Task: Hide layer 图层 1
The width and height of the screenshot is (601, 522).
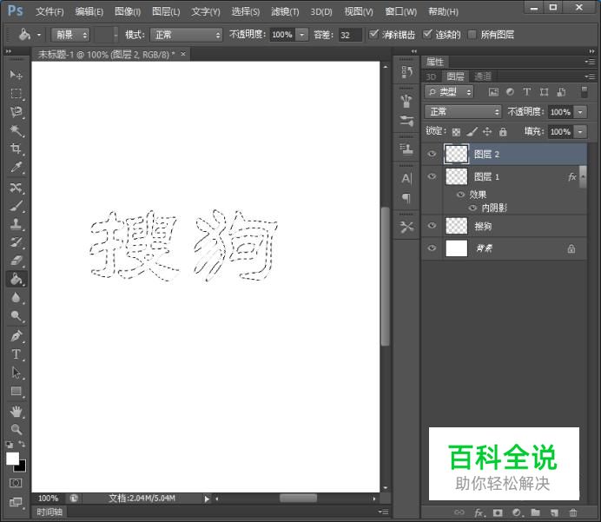Action: 432,176
